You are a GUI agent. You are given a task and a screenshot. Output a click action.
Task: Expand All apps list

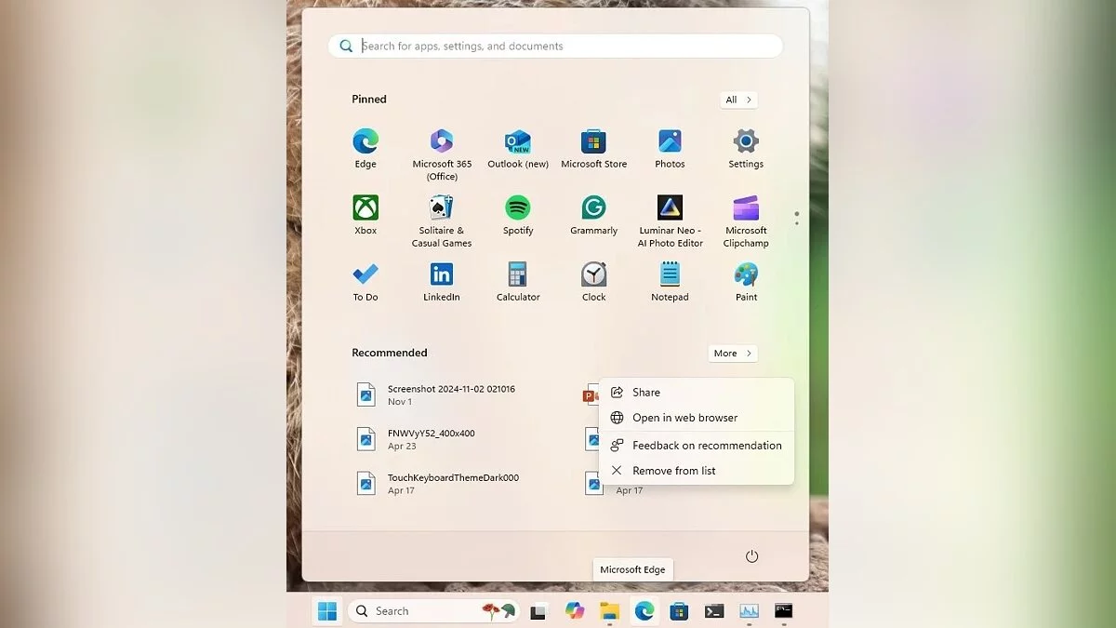coord(738,100)
